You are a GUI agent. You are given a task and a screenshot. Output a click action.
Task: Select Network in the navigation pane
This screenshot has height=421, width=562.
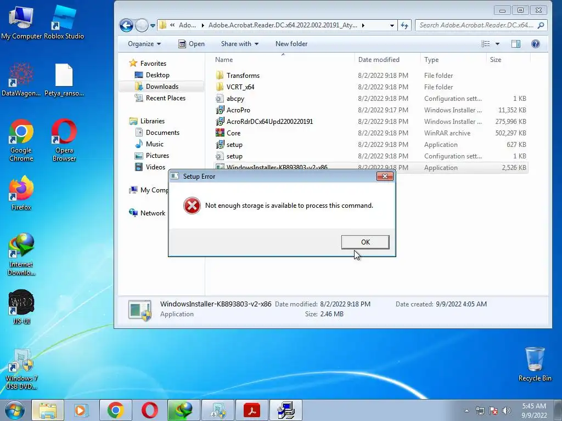click(147, 213)
